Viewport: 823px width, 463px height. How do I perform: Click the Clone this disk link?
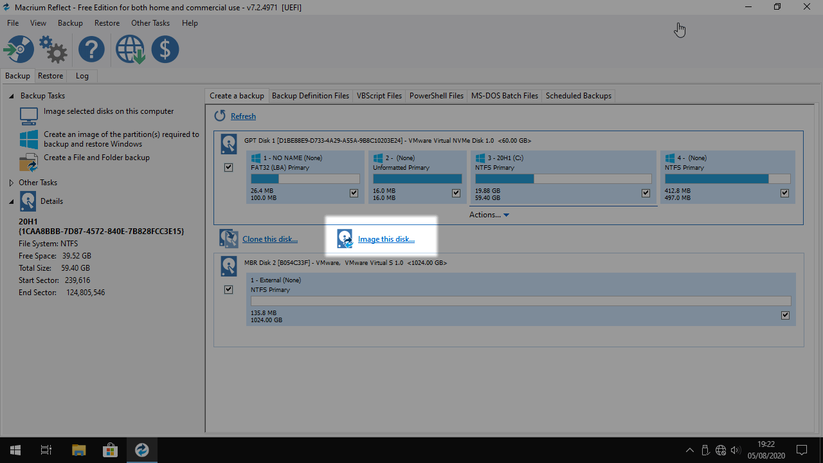(270, 239)
